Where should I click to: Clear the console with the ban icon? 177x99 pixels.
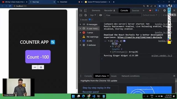tap(85, 15)
